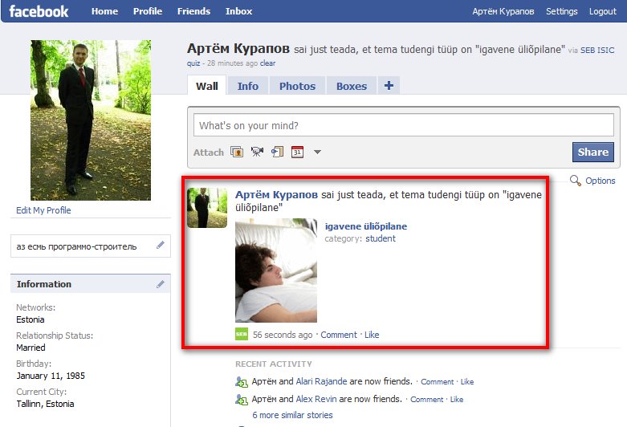Add a new tab with plus button
627x427 pixels.
pos(389,86)
